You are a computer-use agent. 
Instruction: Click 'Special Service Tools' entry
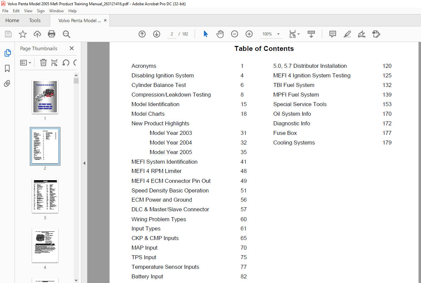coord(300,104)
